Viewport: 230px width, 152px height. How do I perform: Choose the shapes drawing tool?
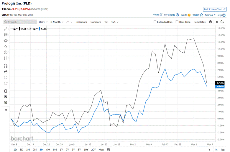[x=6, y=41]
